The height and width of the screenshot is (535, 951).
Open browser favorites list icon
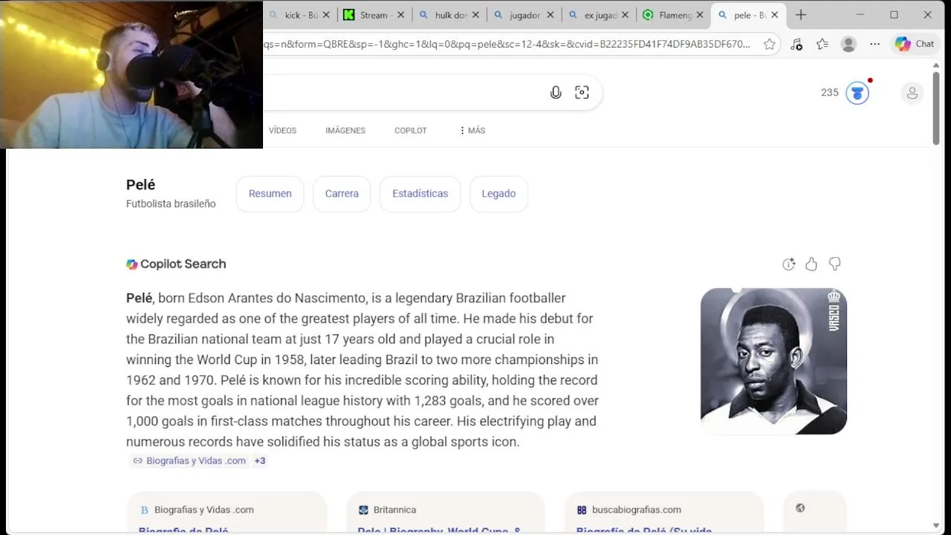[x=822, y=44]
